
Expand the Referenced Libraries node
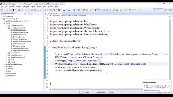(x=4, y=64)
